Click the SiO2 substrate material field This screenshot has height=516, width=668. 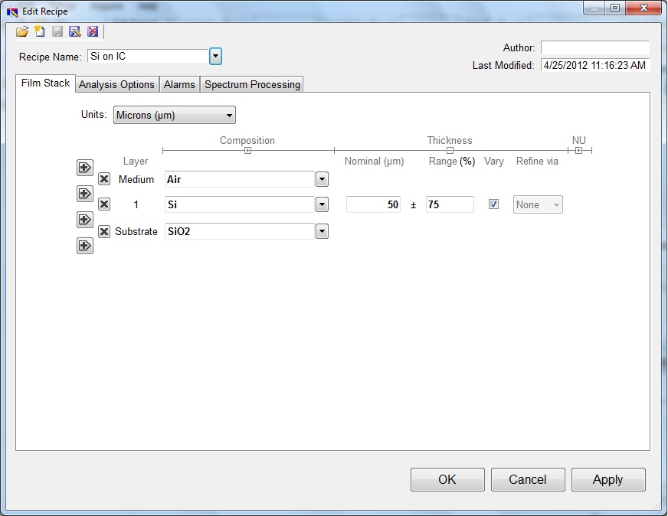pyautogui.click(x=240, y=232)
